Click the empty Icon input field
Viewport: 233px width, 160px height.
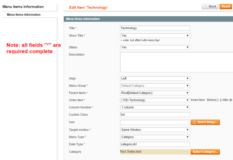coord(155,122)
